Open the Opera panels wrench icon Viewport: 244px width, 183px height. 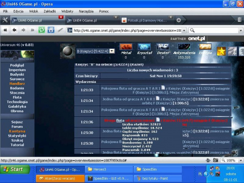(x=5, y=20)
